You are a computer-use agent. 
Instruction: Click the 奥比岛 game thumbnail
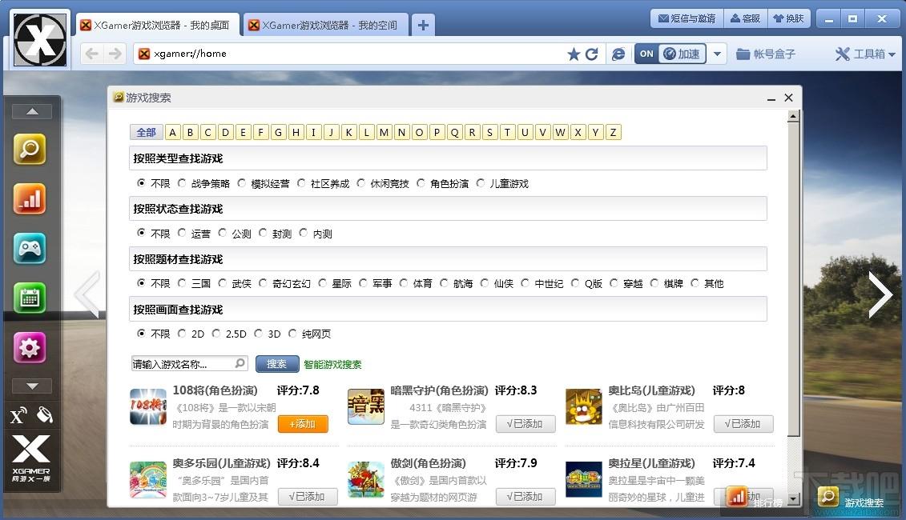coord(584,407)
